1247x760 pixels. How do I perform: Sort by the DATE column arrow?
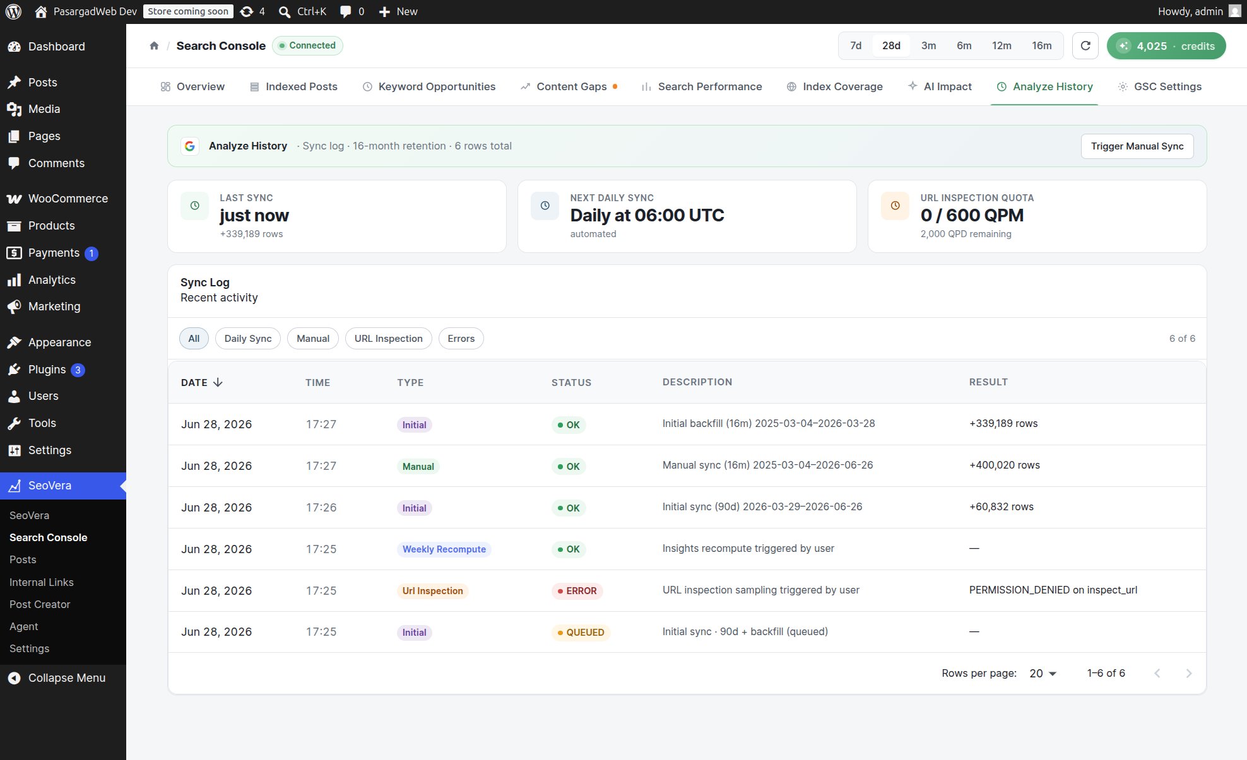click(x=218, y=382)
